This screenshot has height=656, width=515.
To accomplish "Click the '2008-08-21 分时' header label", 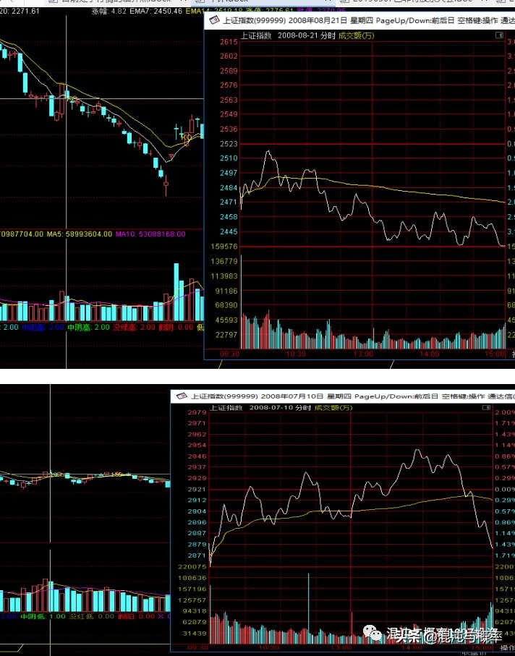I will click(306, 35).
